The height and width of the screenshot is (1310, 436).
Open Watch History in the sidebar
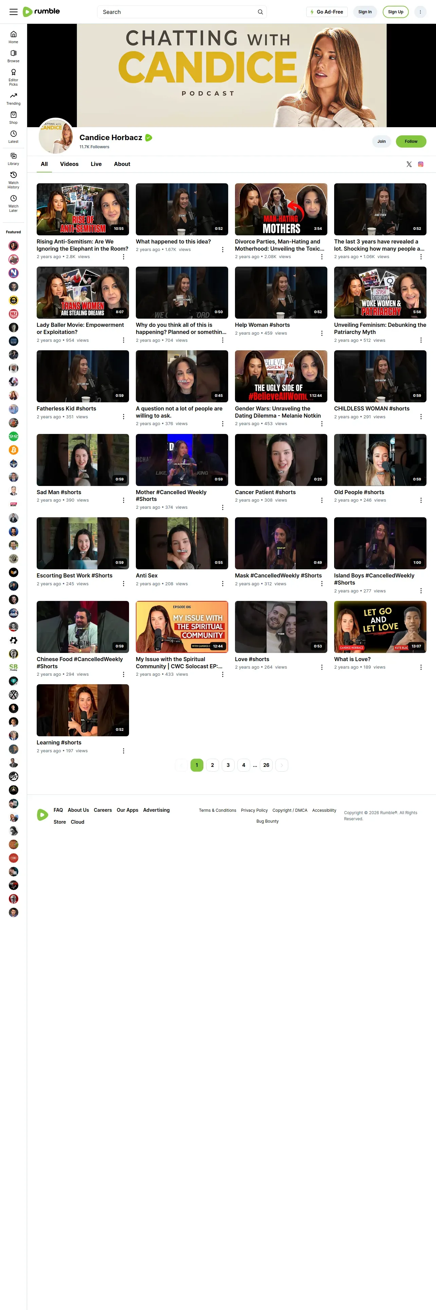pyautogui.click(x=13, y=180)
